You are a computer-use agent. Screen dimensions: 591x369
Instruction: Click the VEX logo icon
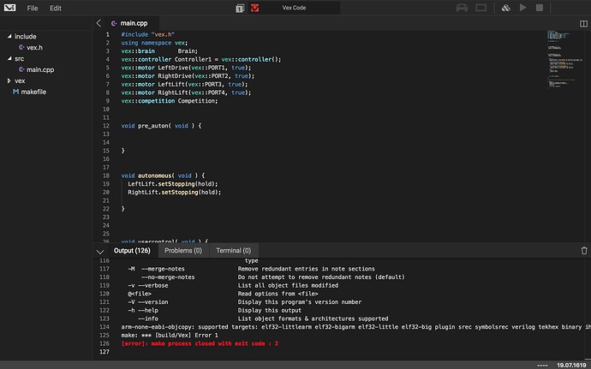[9, 8]
